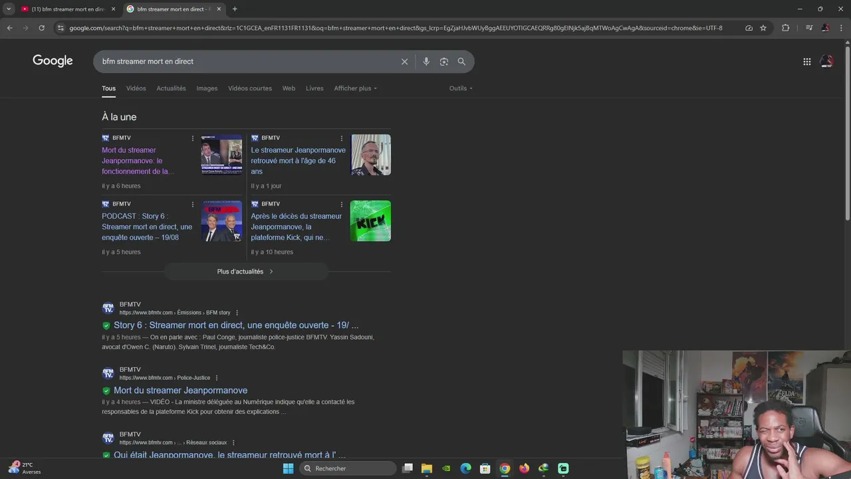Open result titled 'Mort du streamer Jeanpormanove'
This screenshot has height=479, width=851.
coord(180,391)
